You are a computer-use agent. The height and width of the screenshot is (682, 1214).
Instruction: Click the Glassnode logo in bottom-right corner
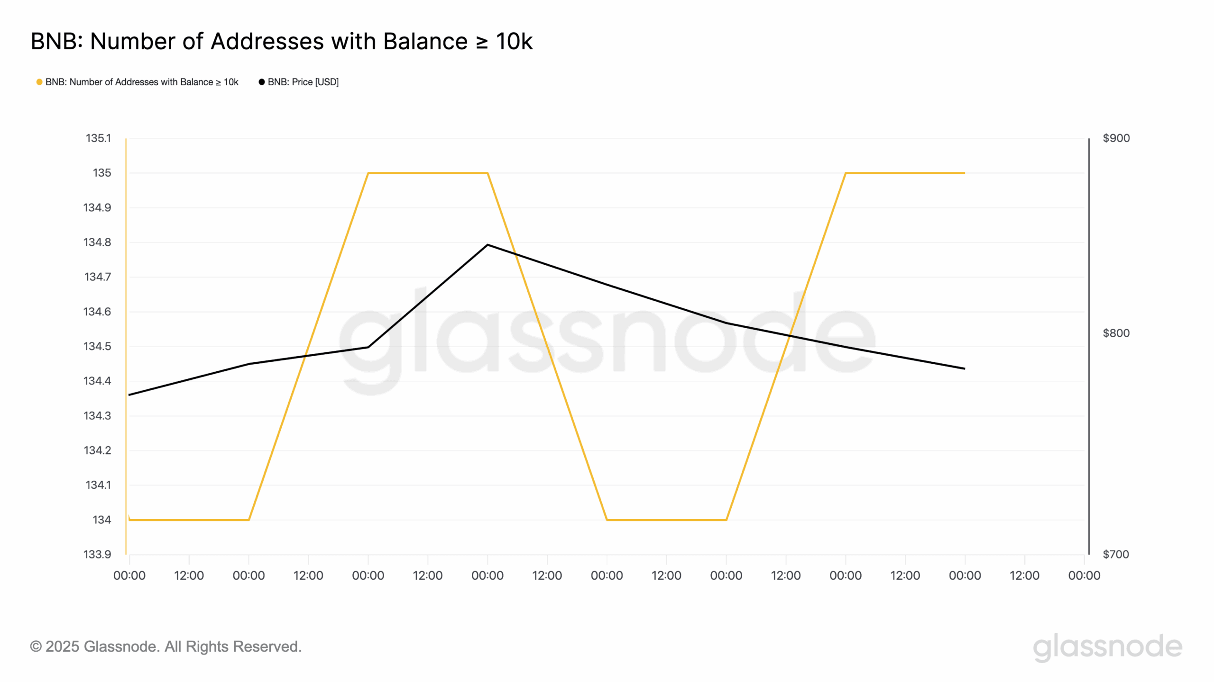coord(1107,647)
